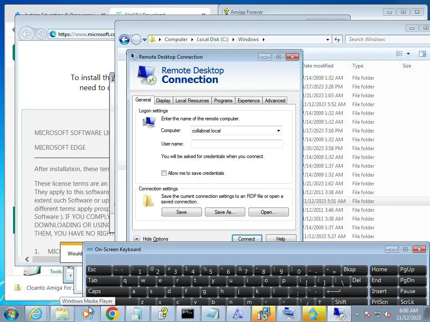Open the letter A font taskbar icon
This screenshot has height=322, width=430.
[238, 314]
